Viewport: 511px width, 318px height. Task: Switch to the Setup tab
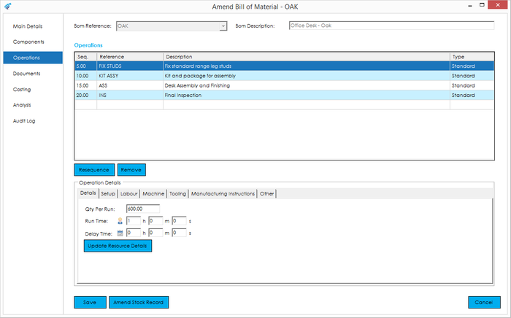tap(108, 194)
